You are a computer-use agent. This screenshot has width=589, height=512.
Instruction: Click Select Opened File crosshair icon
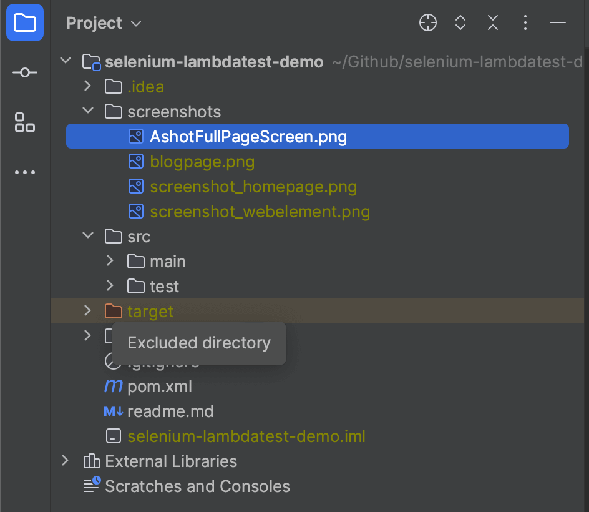[x=428, y=24]
